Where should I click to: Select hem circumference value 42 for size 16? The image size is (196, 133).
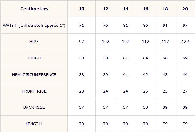pyautogui.click(x=145, y=74)
